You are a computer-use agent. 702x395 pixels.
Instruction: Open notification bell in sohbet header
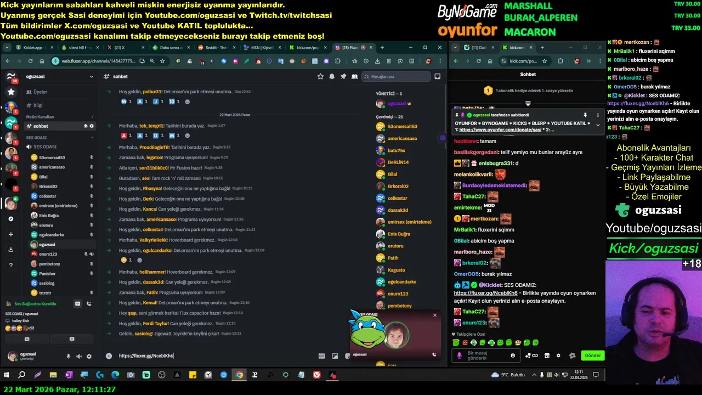[x=332, y=77]
